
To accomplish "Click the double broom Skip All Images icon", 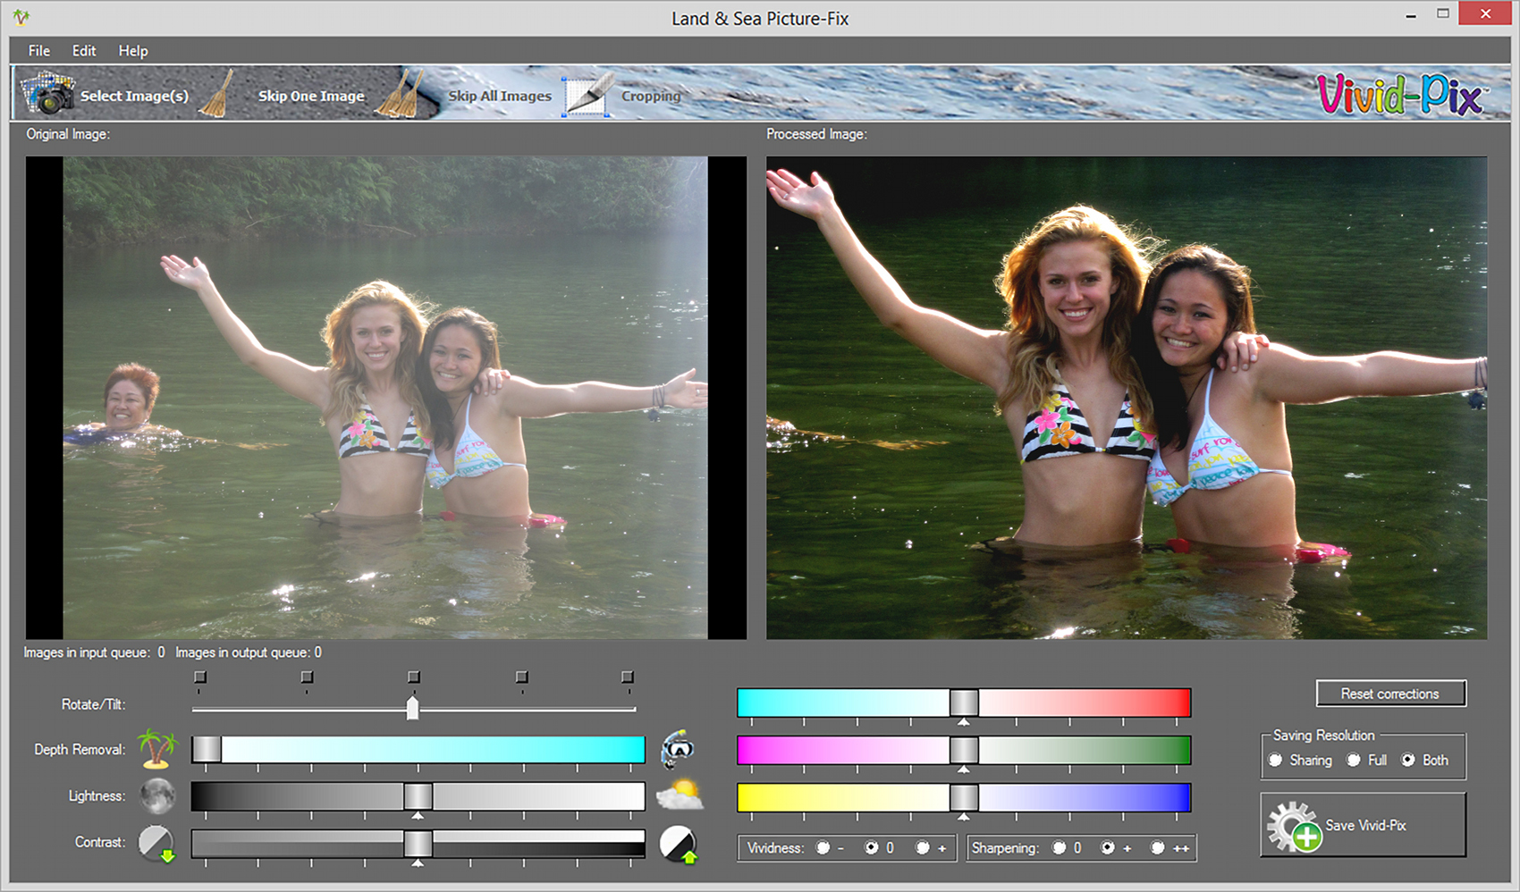I will (400, 94).
